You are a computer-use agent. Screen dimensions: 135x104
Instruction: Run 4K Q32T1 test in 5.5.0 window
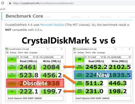point(12,75)
